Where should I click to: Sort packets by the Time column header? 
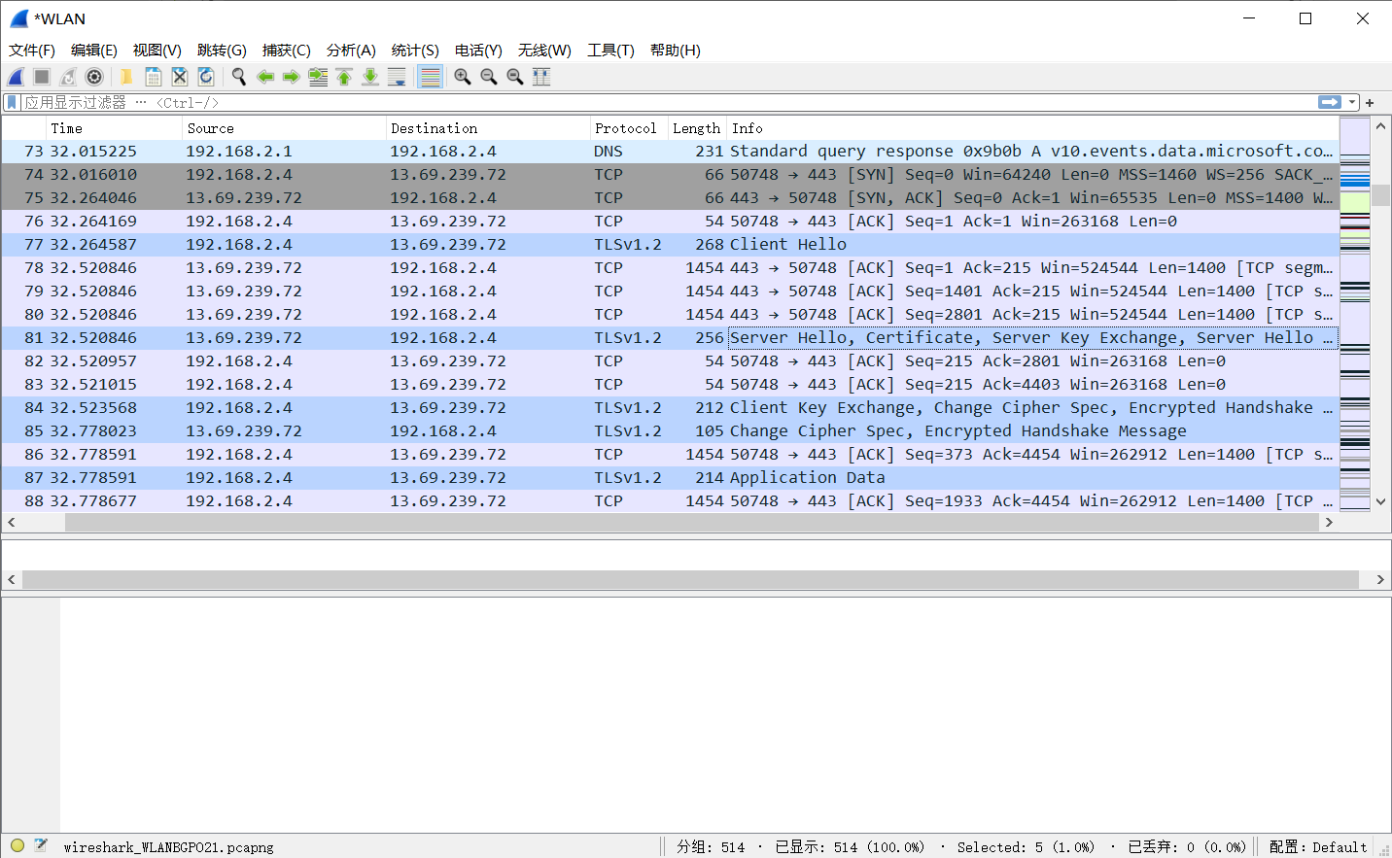114,128
